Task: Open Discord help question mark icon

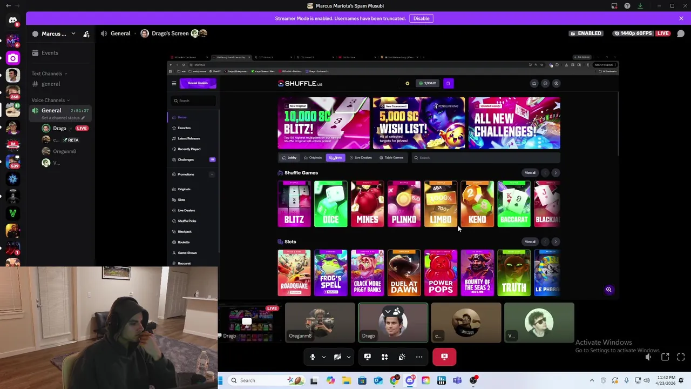Action: point(627,6)
